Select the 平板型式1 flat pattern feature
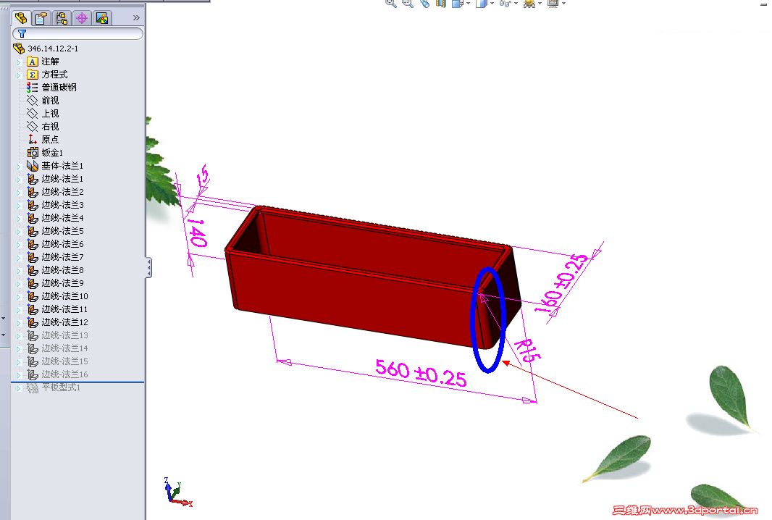772x520 pixels. click(x=61, y=387)
